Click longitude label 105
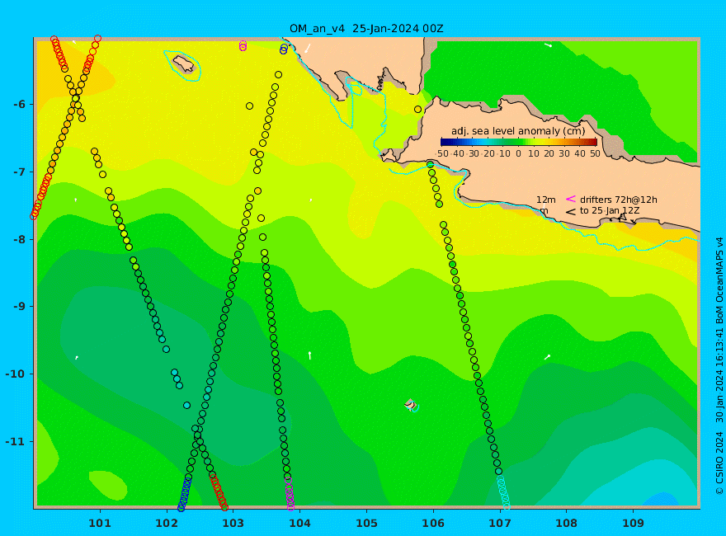The image size is (726, 536). (366, 523)
